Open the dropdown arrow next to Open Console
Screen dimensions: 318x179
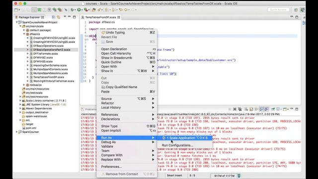click(288, 109)
